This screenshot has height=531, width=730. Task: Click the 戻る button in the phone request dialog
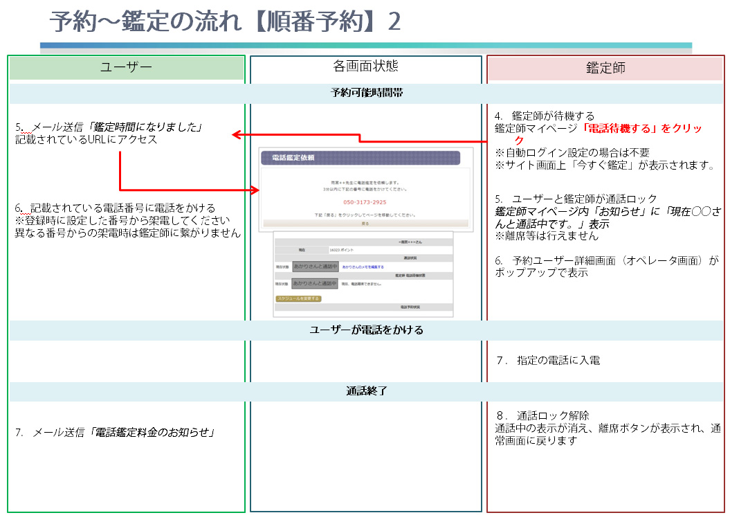pyautogui.click(x=365, y=224)
